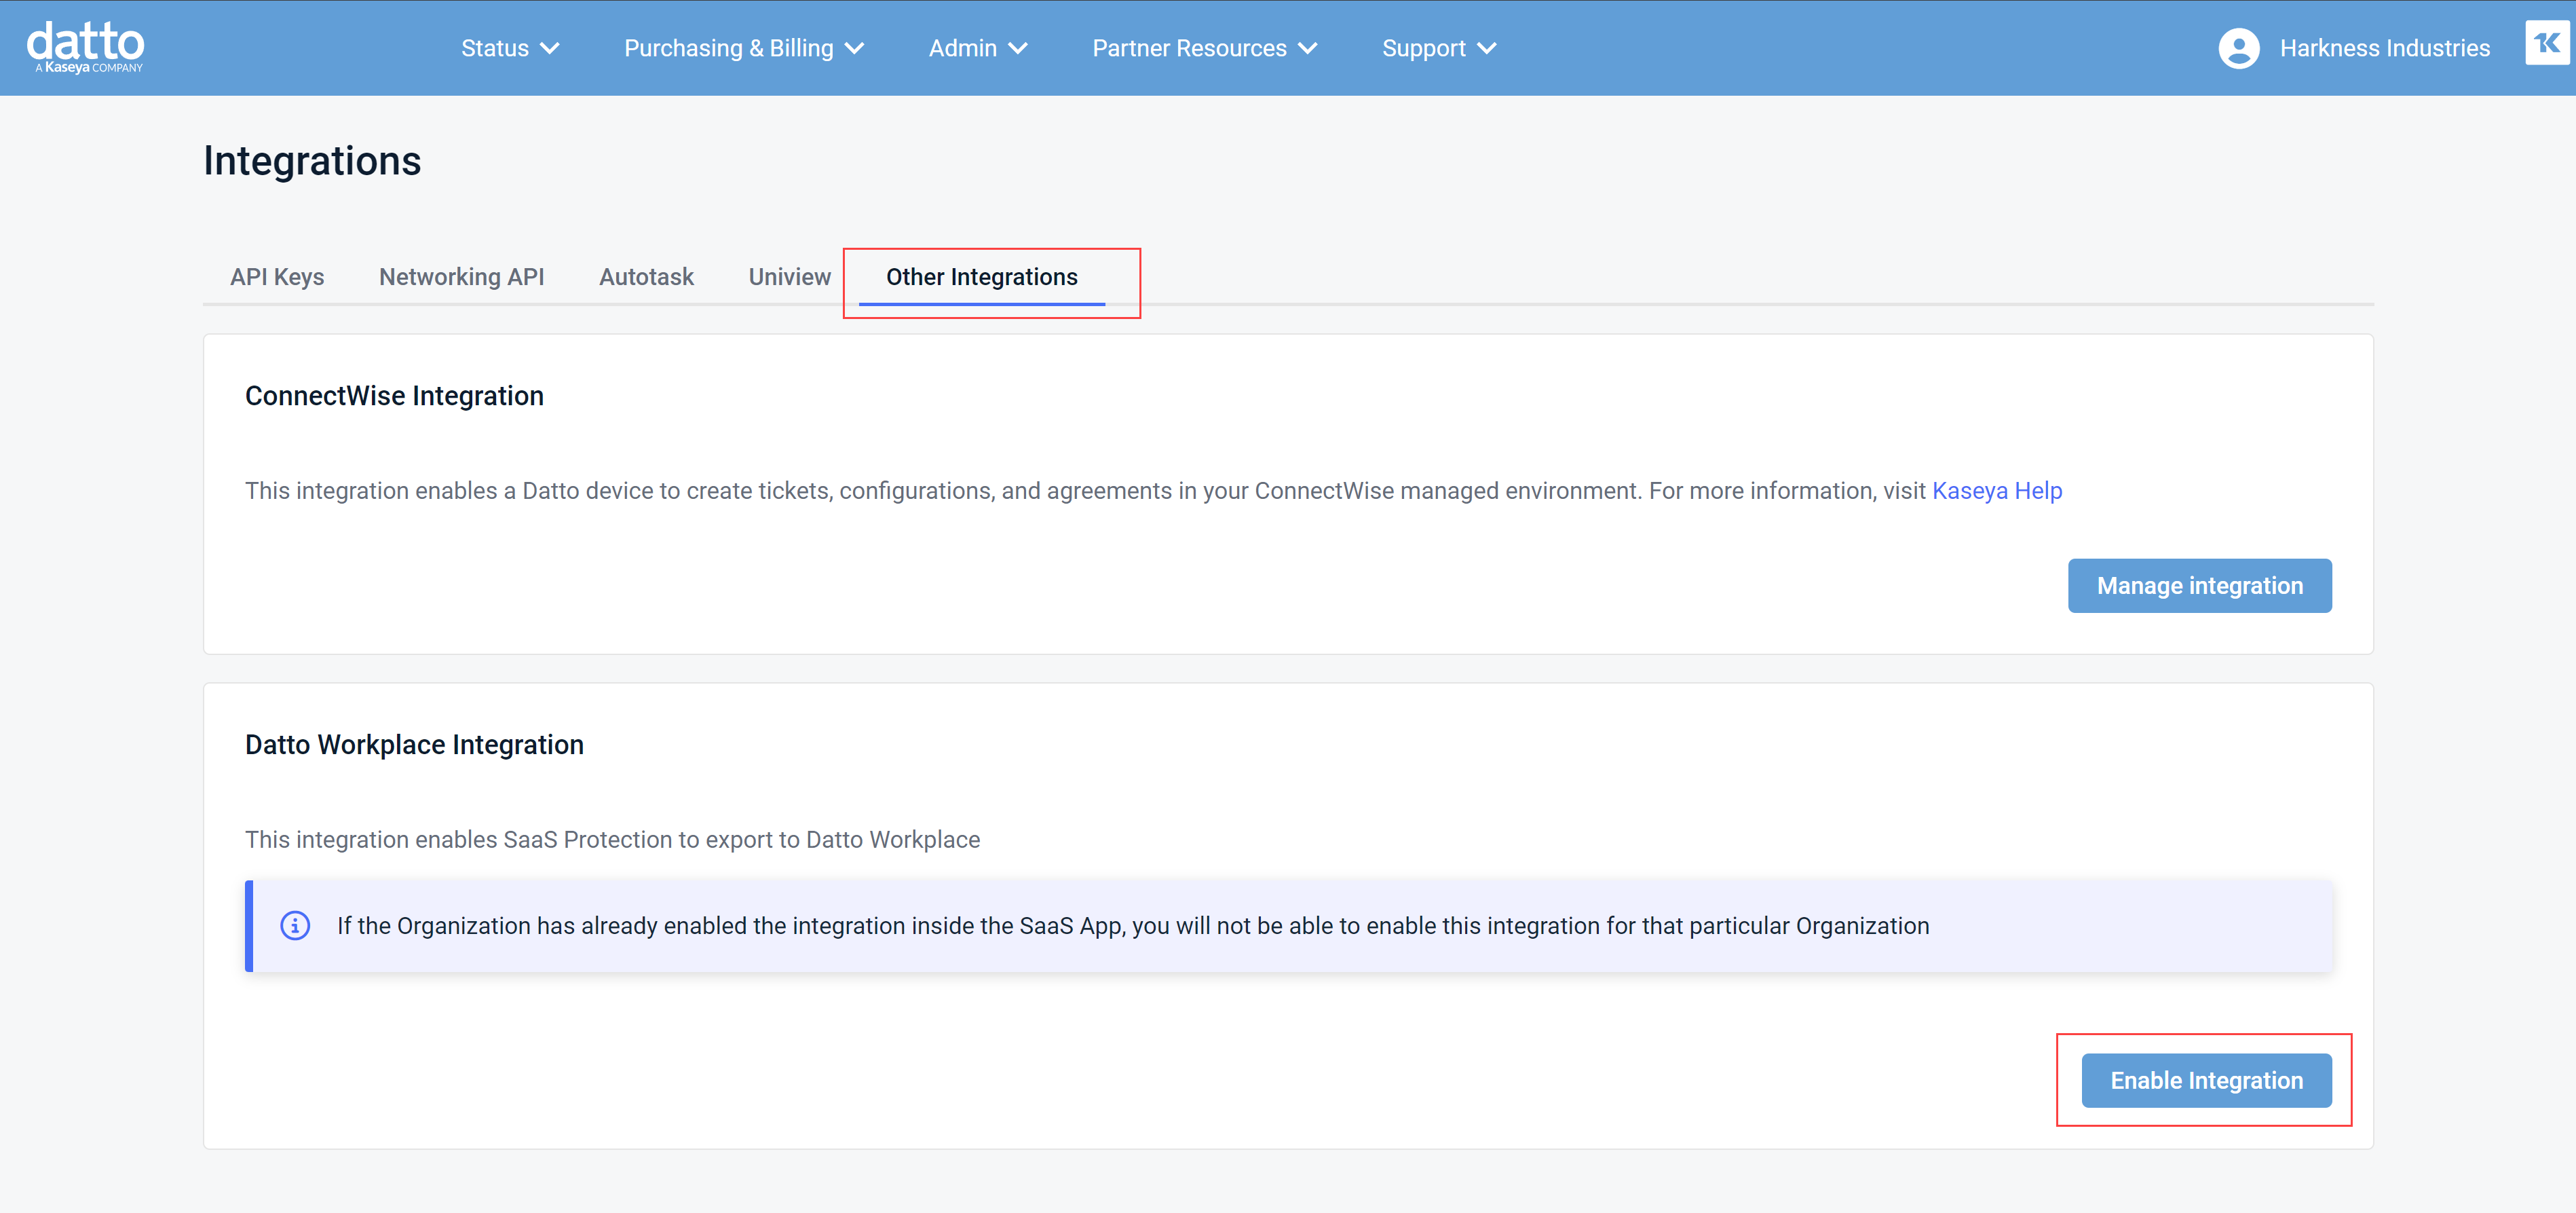Click Harkness Industries account name
Image resolution: width=2576 pixels, height=1213 pixels.
(x=2384, y=48)
